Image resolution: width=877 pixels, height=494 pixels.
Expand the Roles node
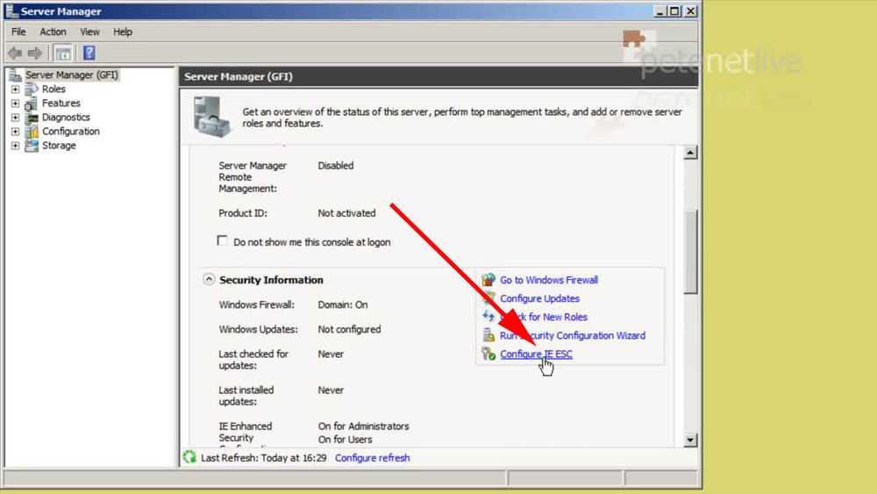click(15, 89)
